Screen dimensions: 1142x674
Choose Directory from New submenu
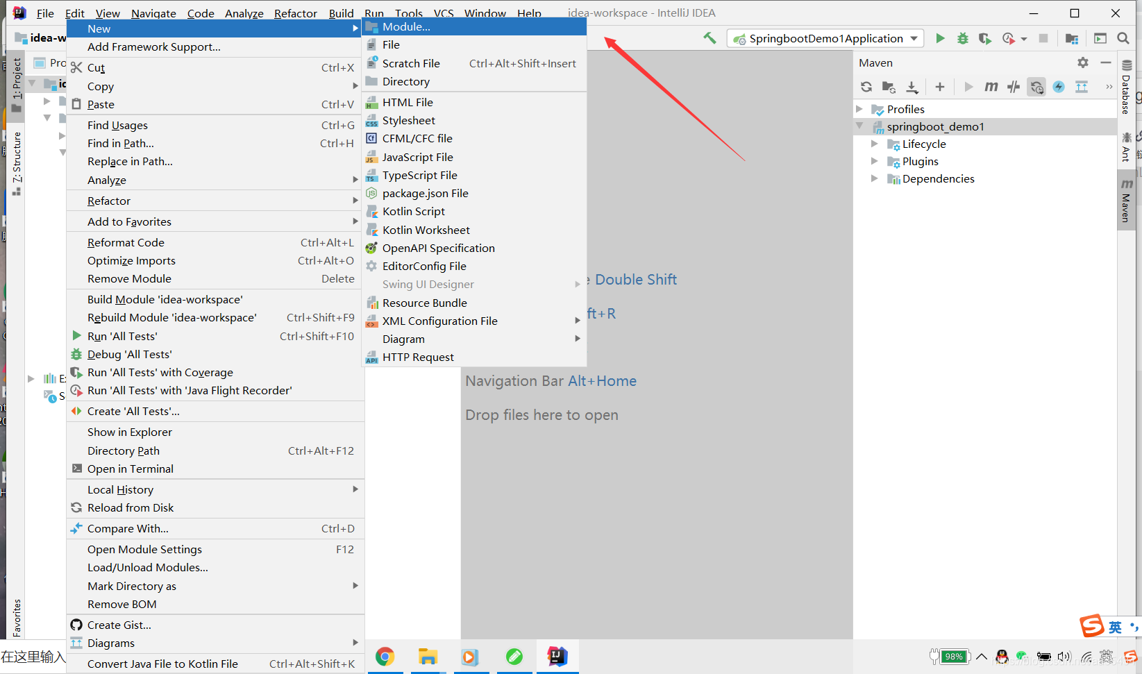[x=475, y=81]
